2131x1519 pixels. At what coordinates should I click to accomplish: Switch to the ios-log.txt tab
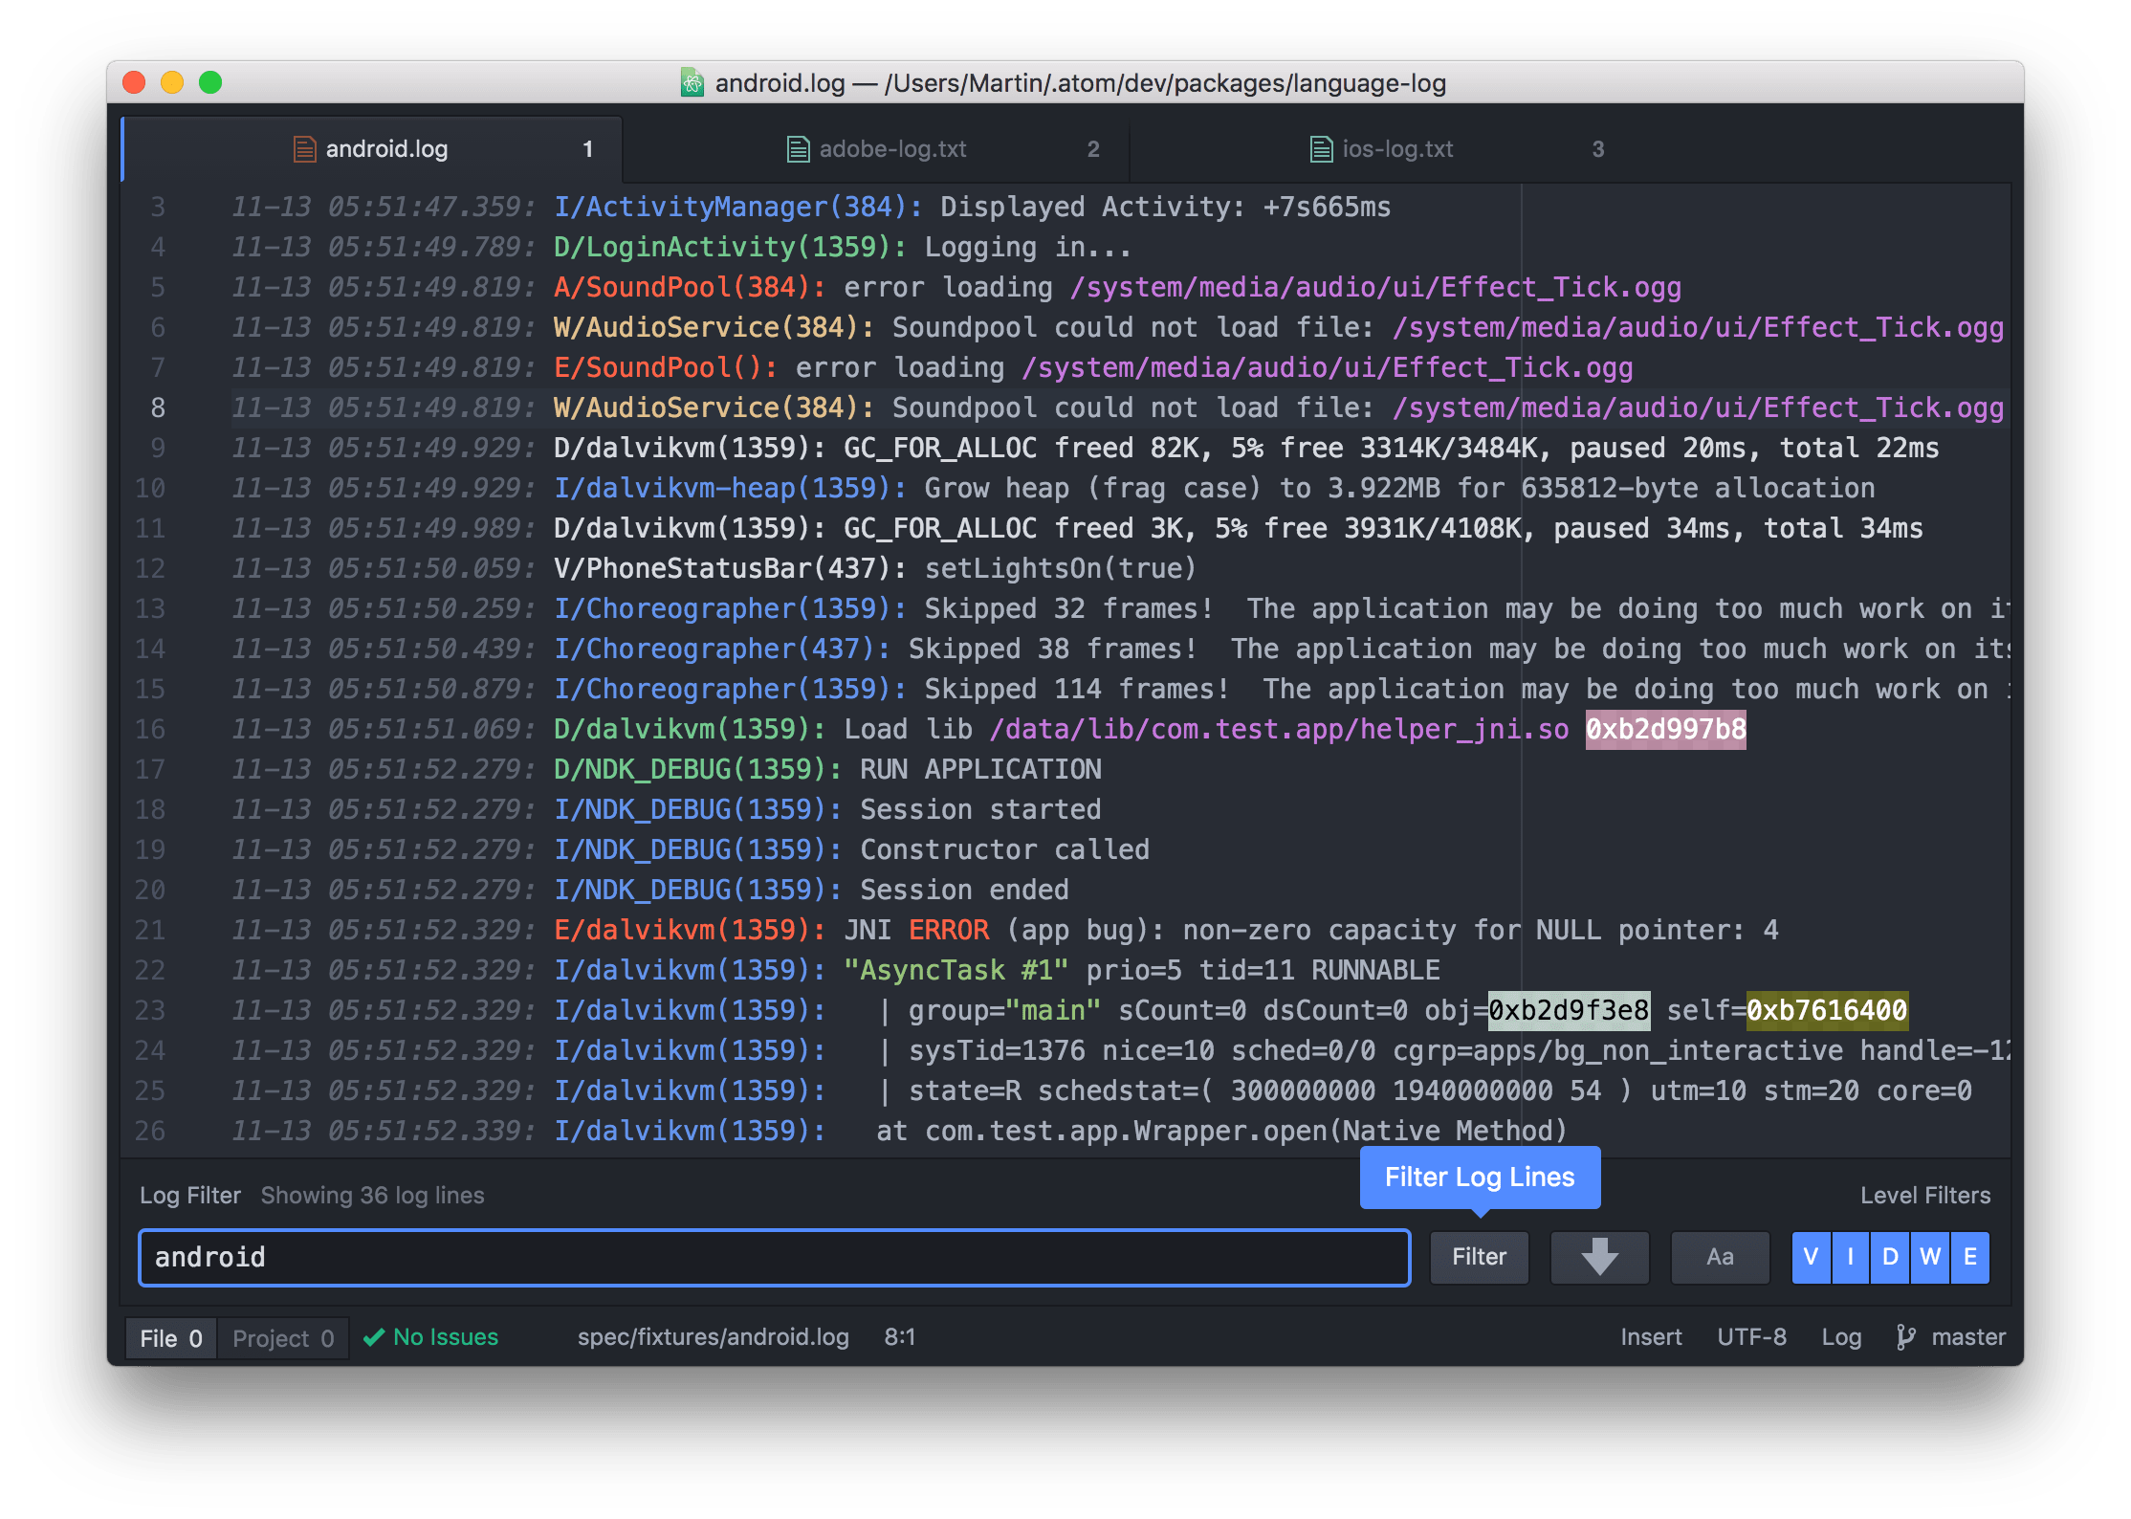pyautogui.click(x=1396, y=149)
